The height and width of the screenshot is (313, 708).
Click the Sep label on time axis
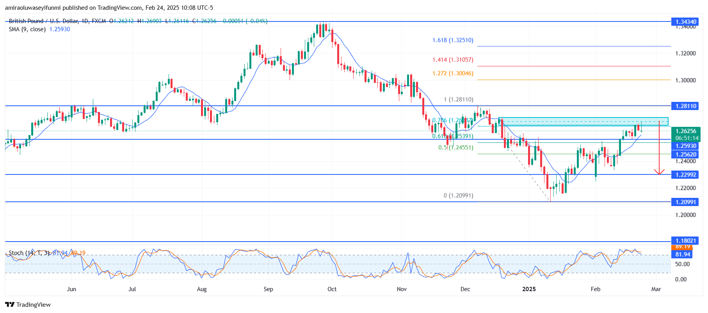click(269, 289)
